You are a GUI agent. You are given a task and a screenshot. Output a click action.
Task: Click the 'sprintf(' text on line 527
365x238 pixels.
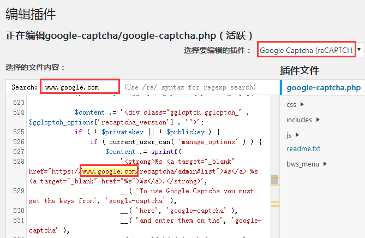[x=166, y=152]
